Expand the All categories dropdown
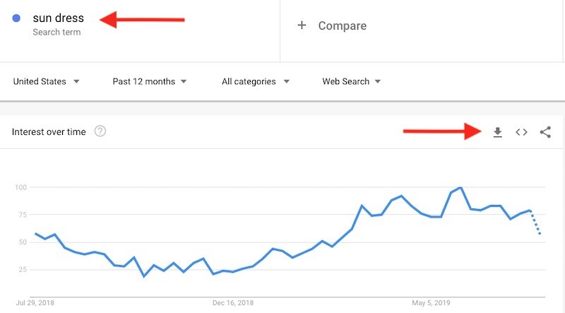 click(x=256, y=81)
